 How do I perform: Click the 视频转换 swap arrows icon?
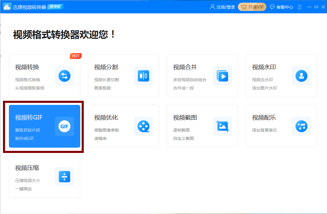click(x=64, y=76)
